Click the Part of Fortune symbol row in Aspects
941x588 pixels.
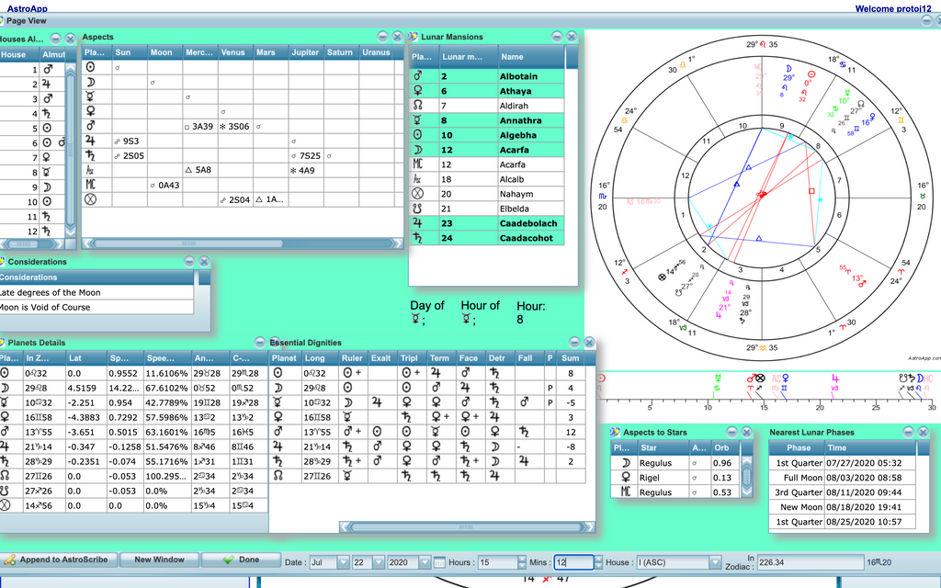tap(90, 199)
